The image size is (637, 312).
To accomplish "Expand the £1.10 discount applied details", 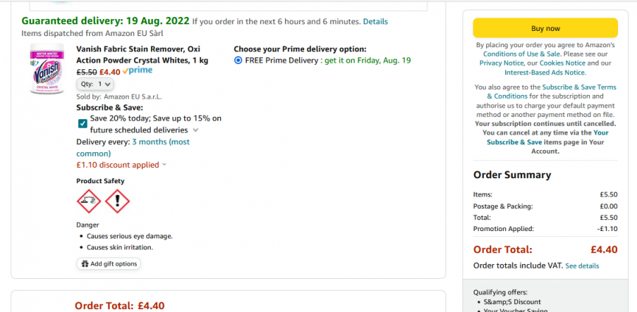I will point(163,165).
